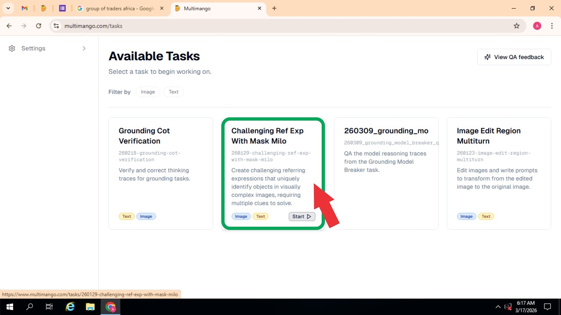Start the Challenging Ref Exp task
The height and width of the screenshot is (315, 561).
[302, 217]
